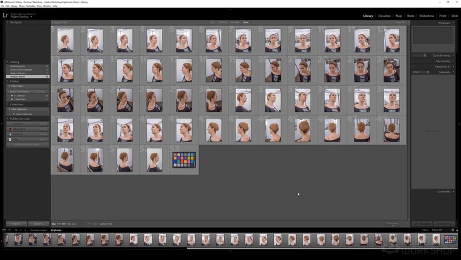
Task: Open the Metadata menu in menu bar
Action: pos(31,6)
